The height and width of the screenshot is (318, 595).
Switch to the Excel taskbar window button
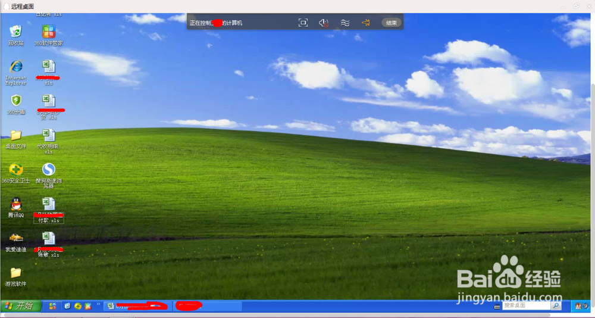pyautogui.click(x=138, y=306)
